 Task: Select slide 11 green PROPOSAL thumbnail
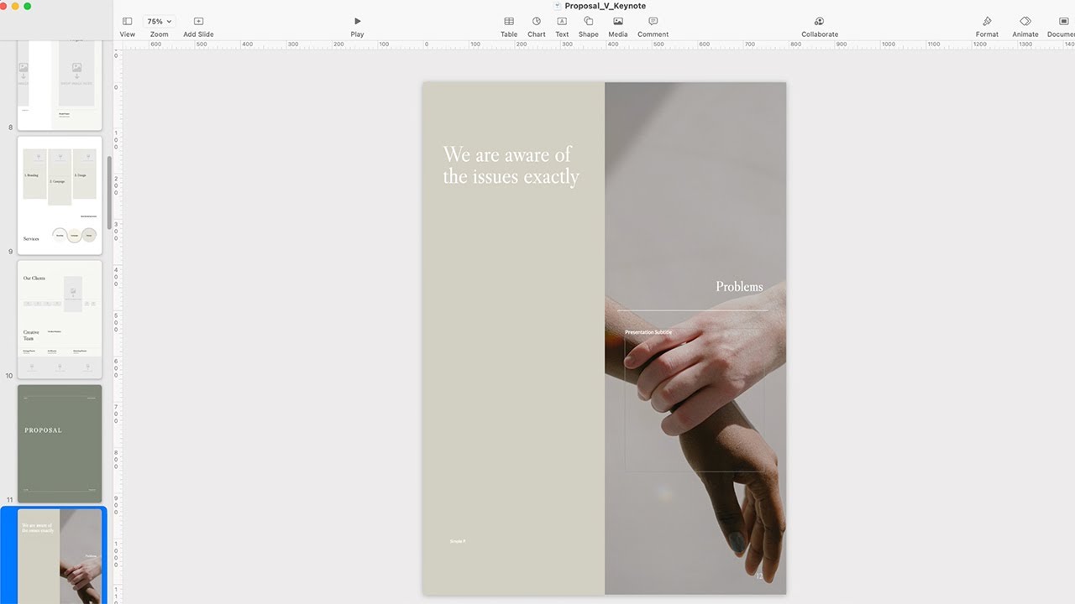60,444
